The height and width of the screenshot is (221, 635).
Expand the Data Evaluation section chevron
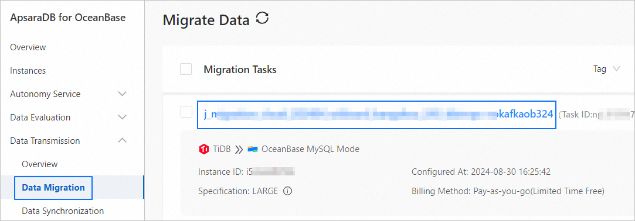click(x=122, y=118)
